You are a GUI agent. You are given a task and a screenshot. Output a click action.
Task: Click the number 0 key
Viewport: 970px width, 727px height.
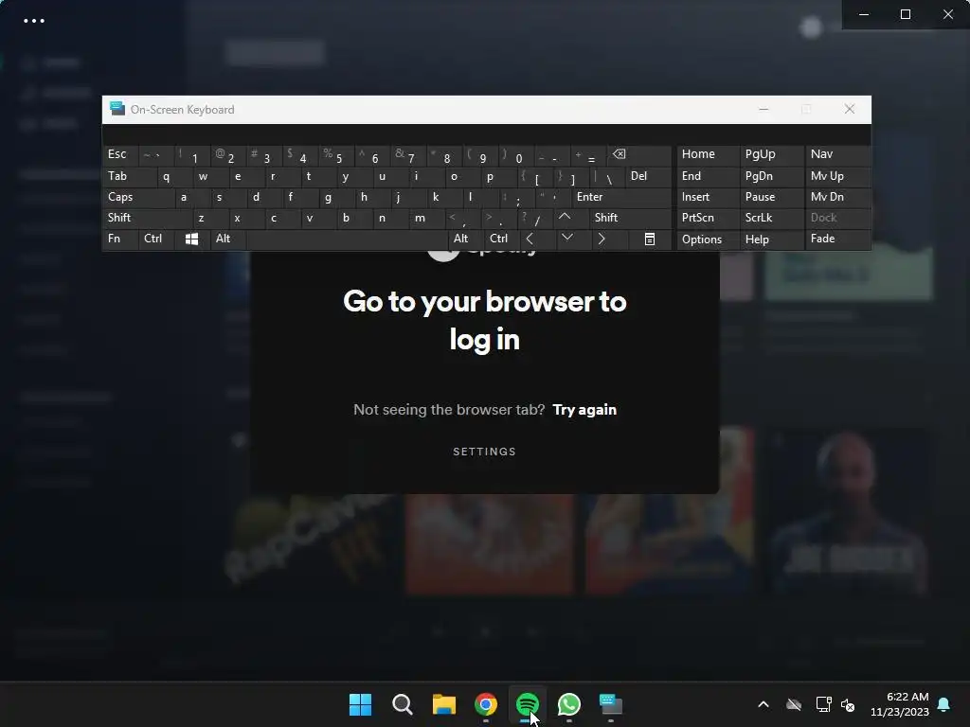[x=516, y=154]
